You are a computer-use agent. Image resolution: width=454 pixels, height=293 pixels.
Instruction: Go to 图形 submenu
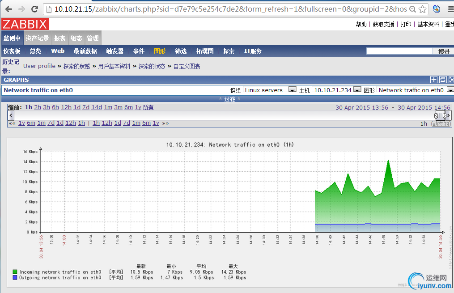coord(160,51)
